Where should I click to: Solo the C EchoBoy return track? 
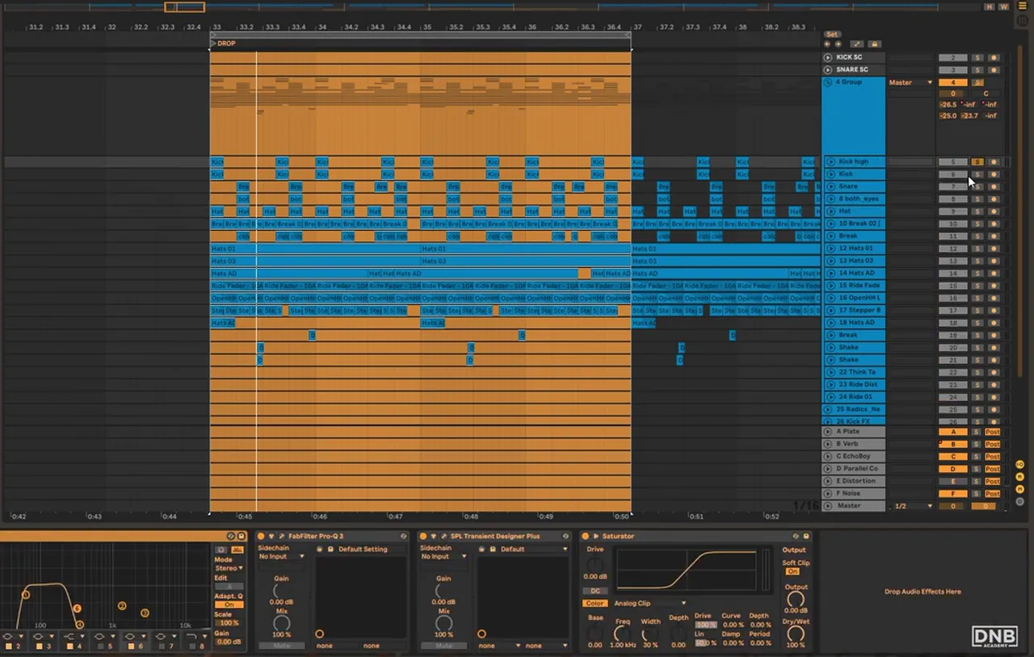pyautogui.click(x=977, y=457)
